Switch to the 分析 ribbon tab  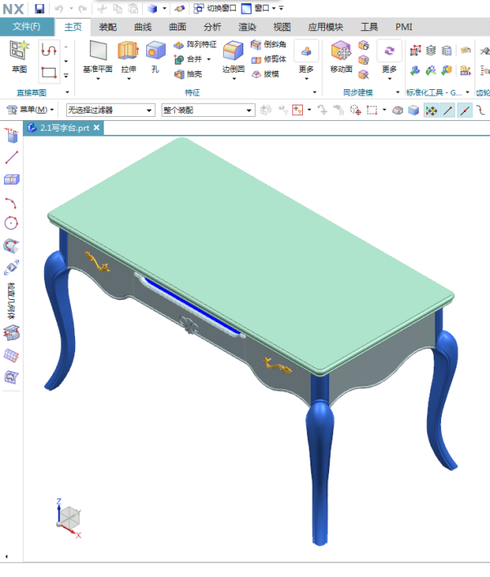click(x=212, y=27)
